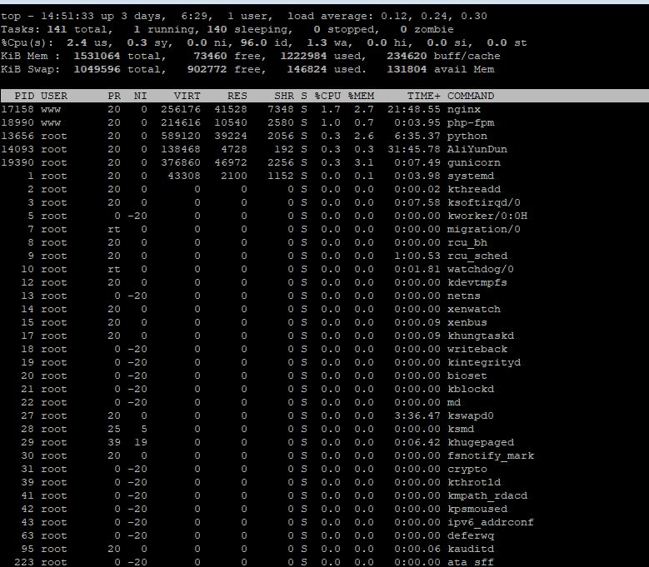This screenshot has height=567, width=649.
Task: Select watchdog/0 in the list
Action: point(480,269)
